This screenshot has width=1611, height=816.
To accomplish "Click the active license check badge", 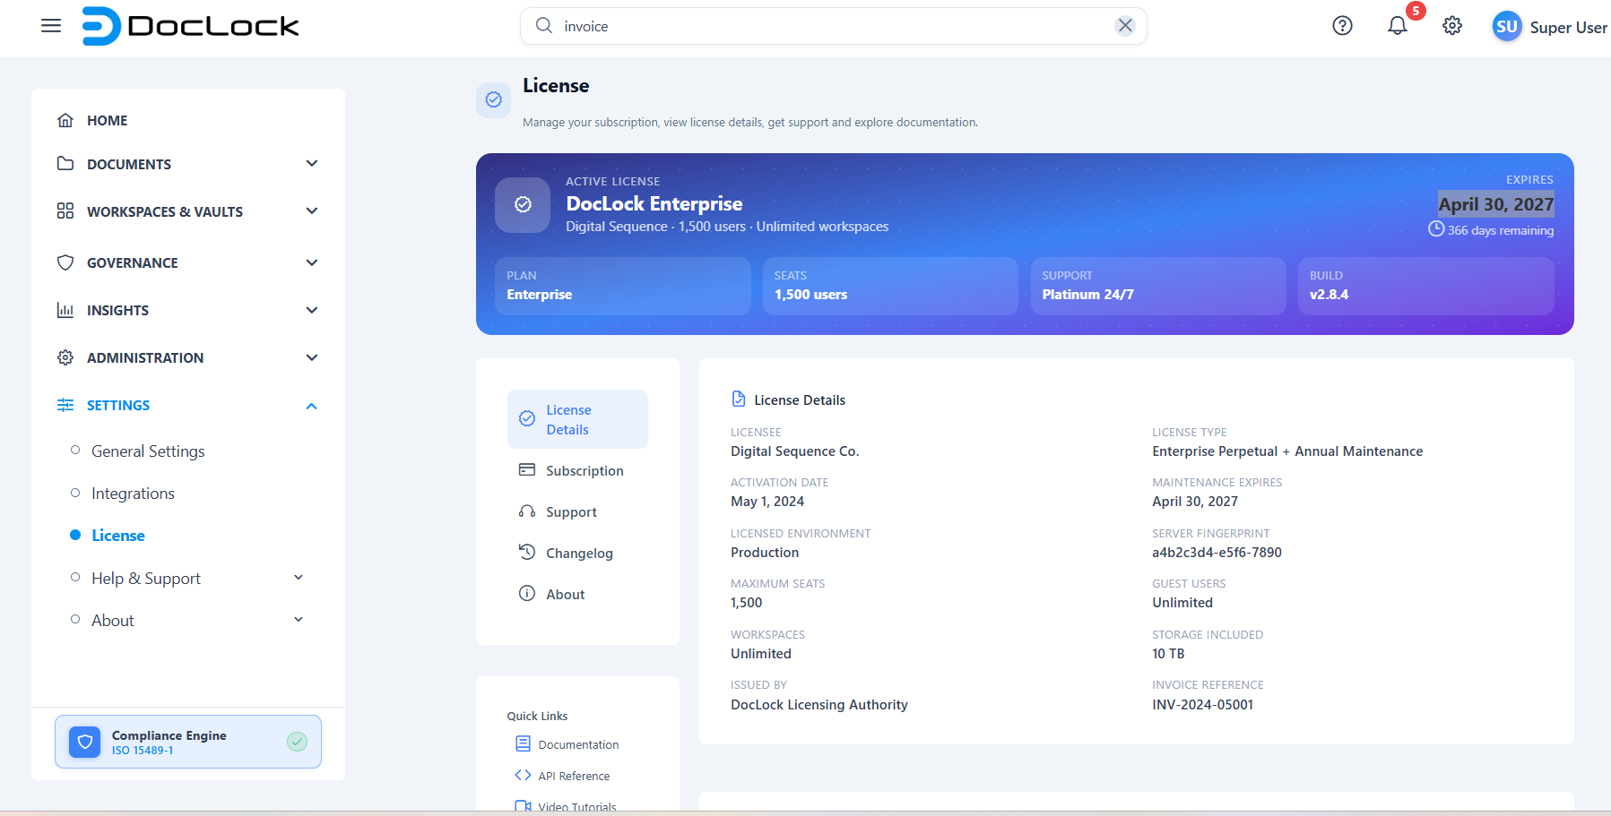I will (x=523, y=205).
